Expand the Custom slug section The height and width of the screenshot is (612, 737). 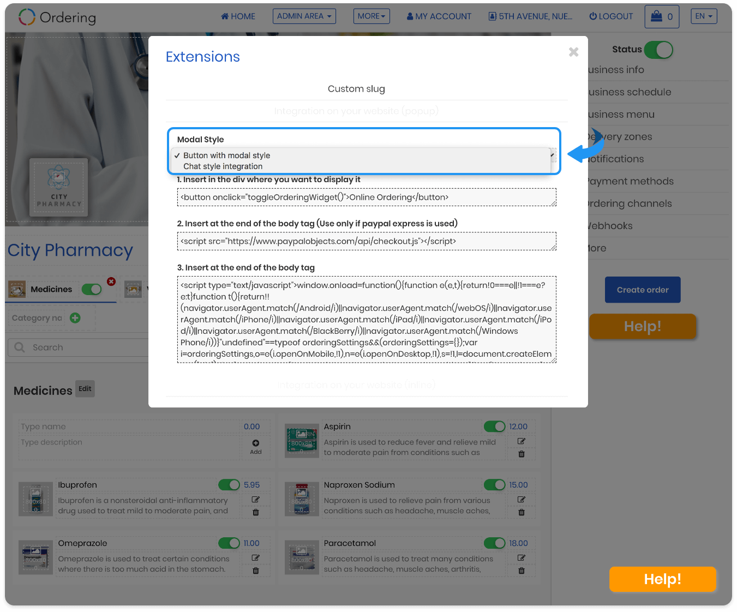tap(356, 89)
